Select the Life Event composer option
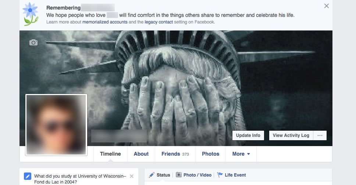 [232, 175]
